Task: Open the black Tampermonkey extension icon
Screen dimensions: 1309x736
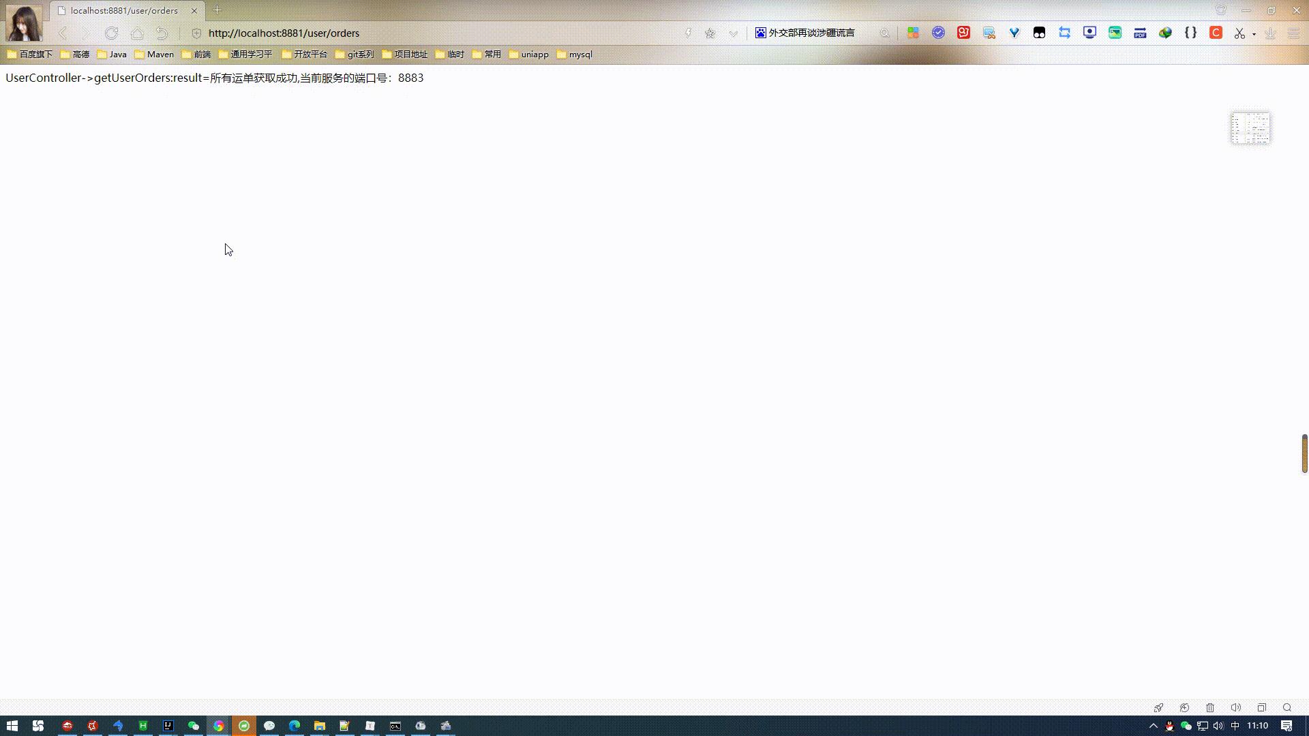Action: click(x=1039, y=33)
